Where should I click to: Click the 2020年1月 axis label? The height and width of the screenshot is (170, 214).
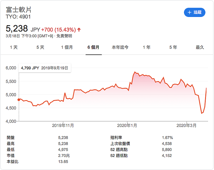tap(127, 125)
